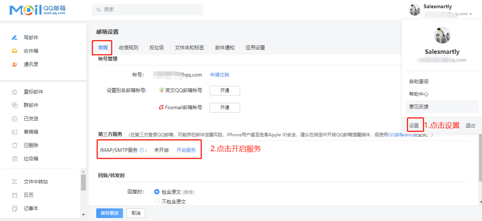Click the IMAP/SMTP help question mark icon
Viewport: 482px width, 221px height.
tap(142, 150)
